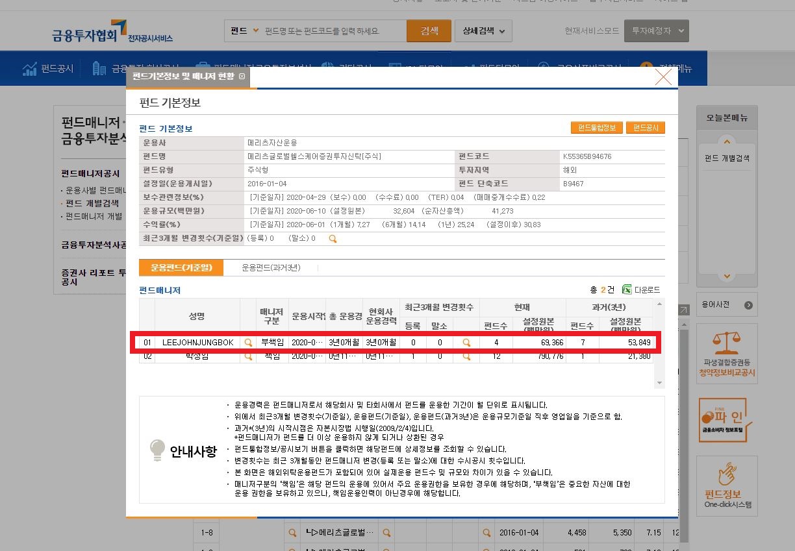Open 증권사 리포트 sidebar section
795x551 pixels.
(93, 277)
